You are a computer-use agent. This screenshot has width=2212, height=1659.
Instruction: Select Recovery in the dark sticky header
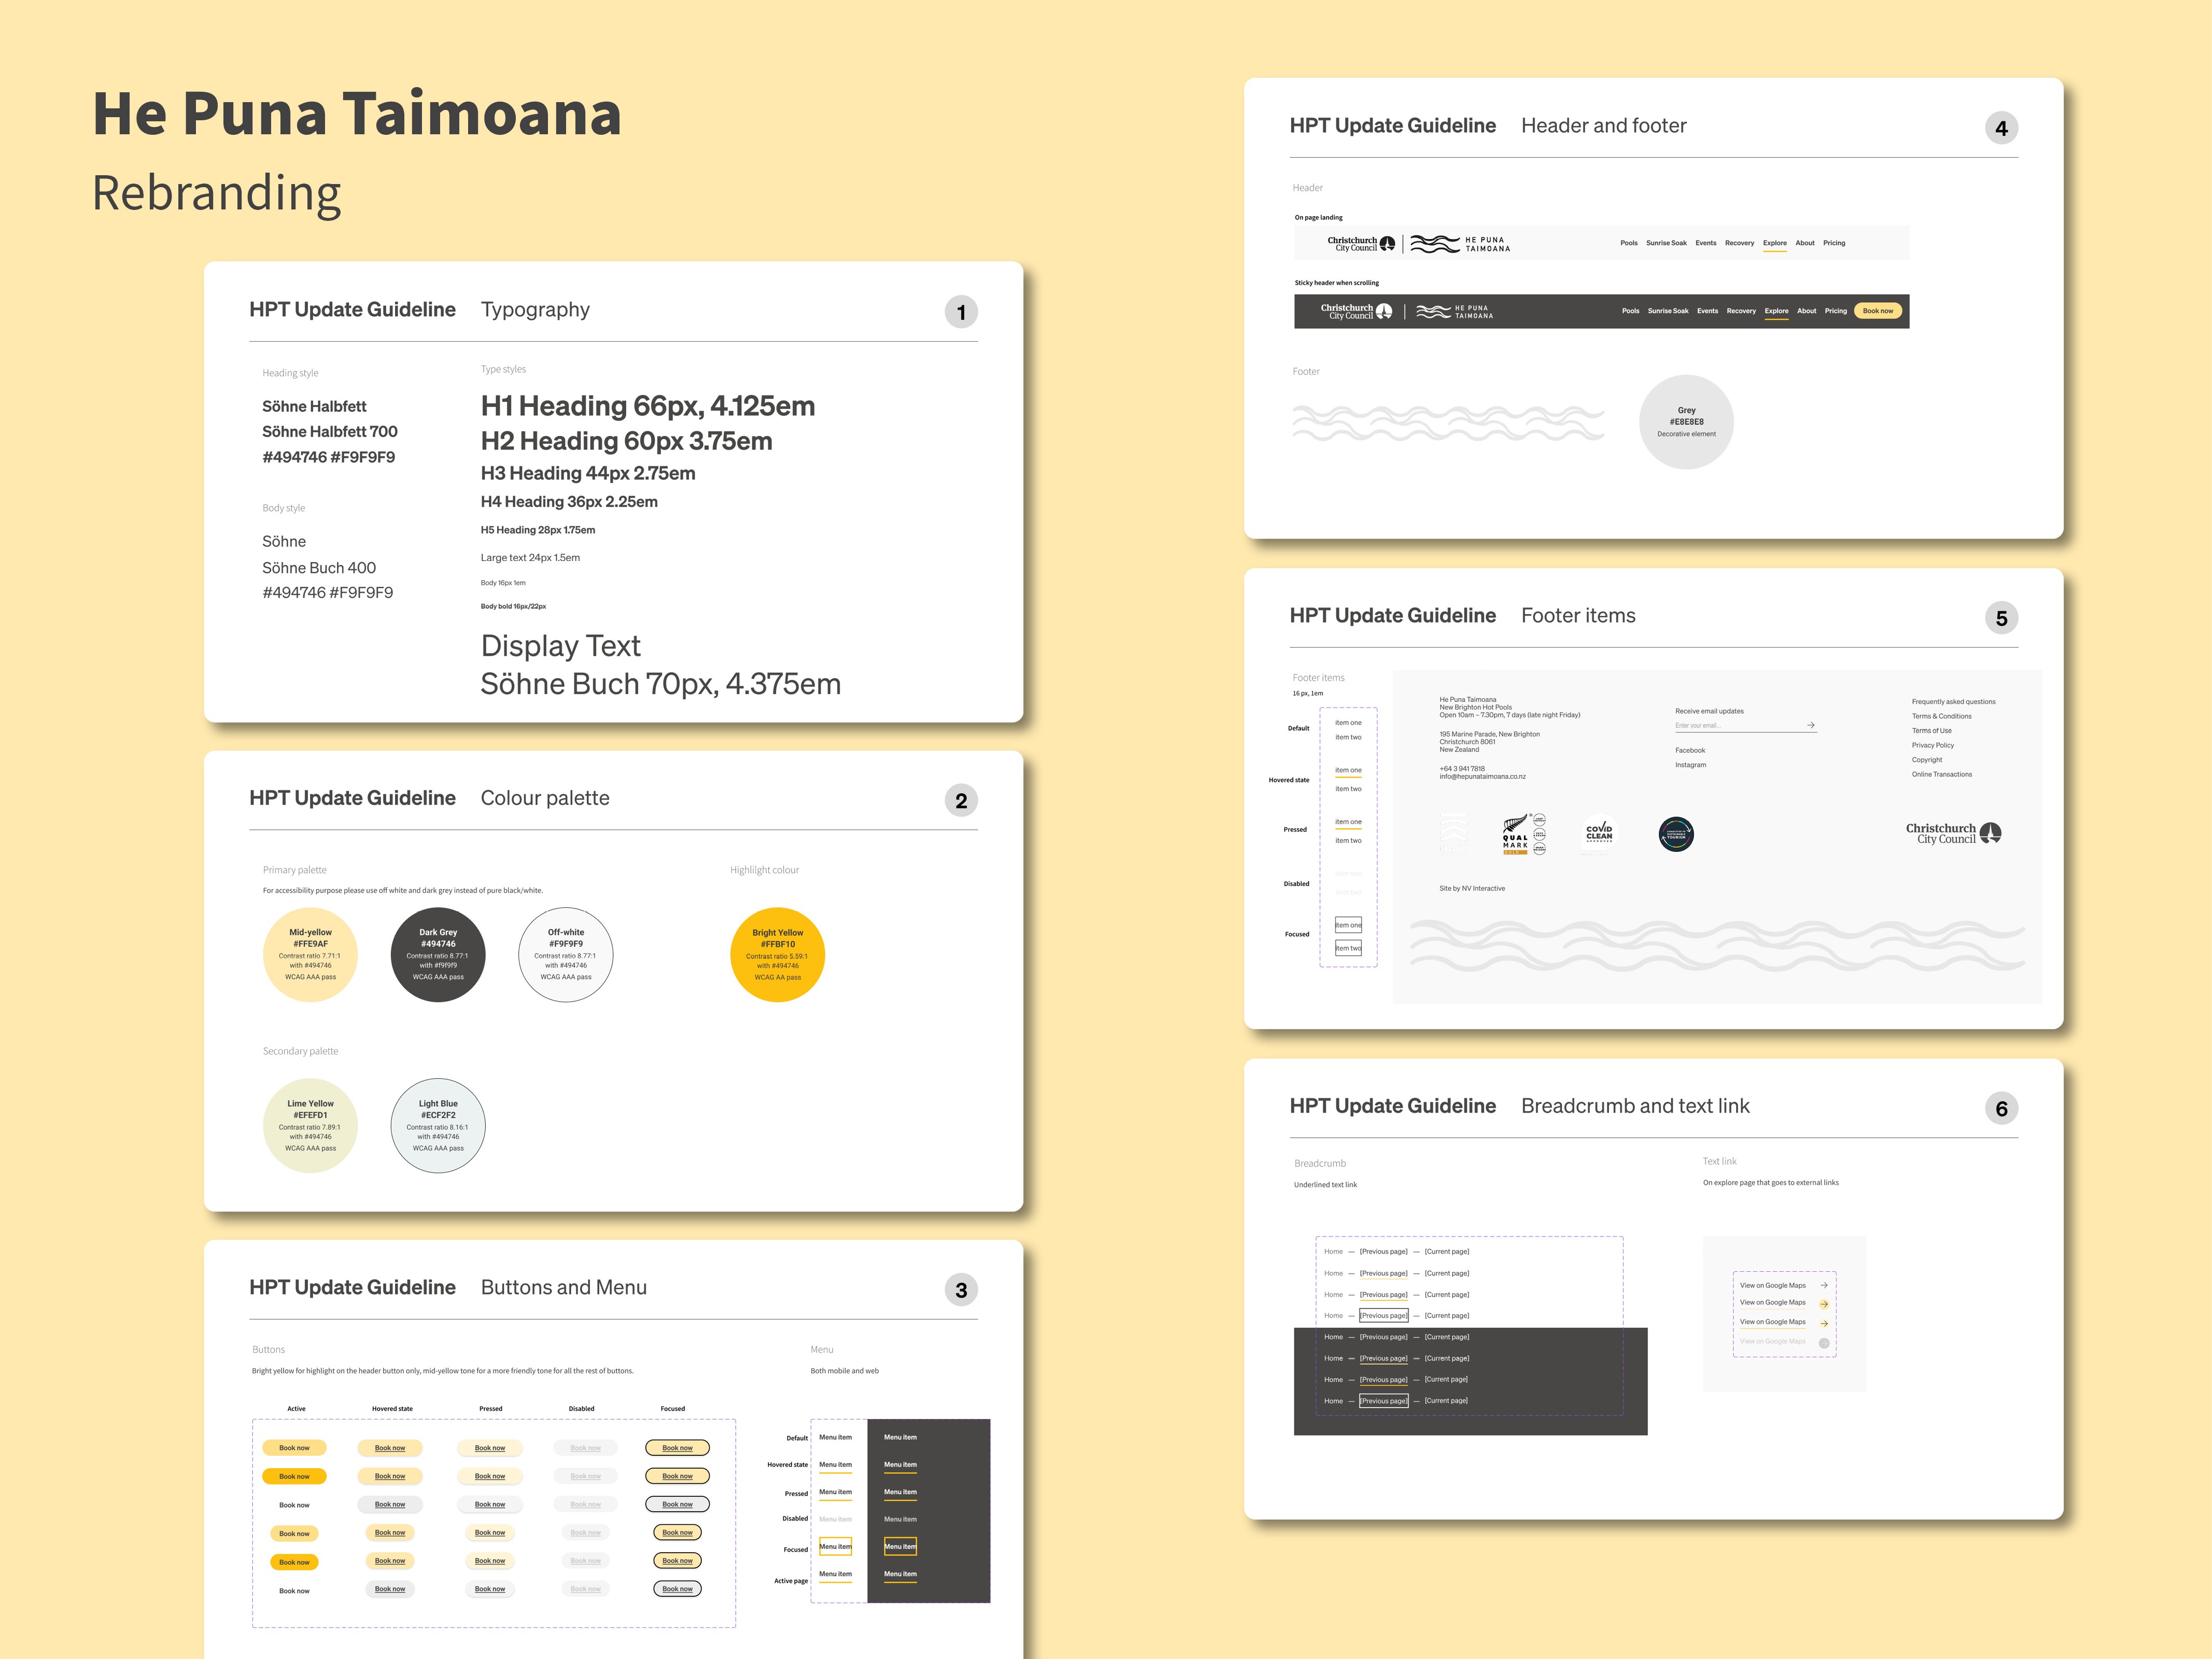1741,311
